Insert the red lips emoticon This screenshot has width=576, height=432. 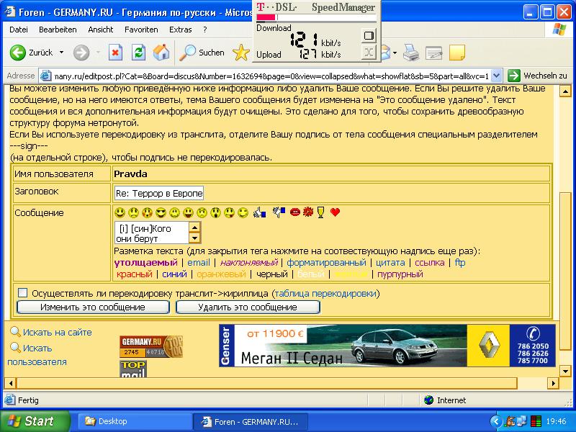(x=294, y=212)
